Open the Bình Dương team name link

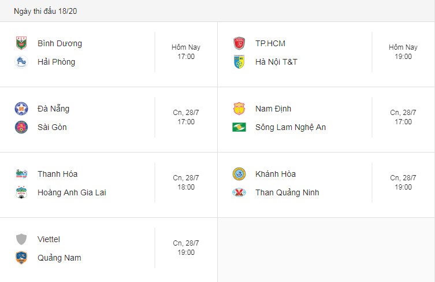[60, 43]
